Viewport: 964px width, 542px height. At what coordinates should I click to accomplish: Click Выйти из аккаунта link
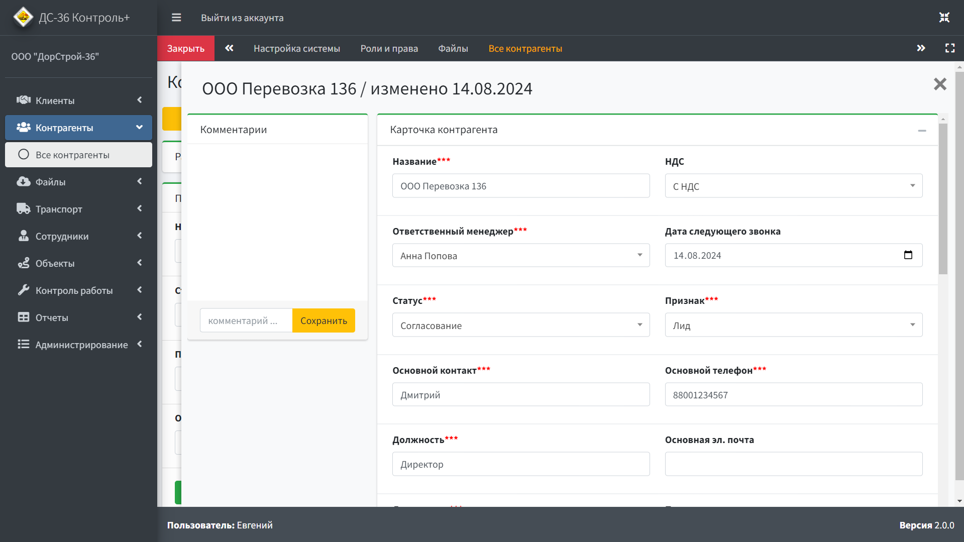click(x=242, y=18)
